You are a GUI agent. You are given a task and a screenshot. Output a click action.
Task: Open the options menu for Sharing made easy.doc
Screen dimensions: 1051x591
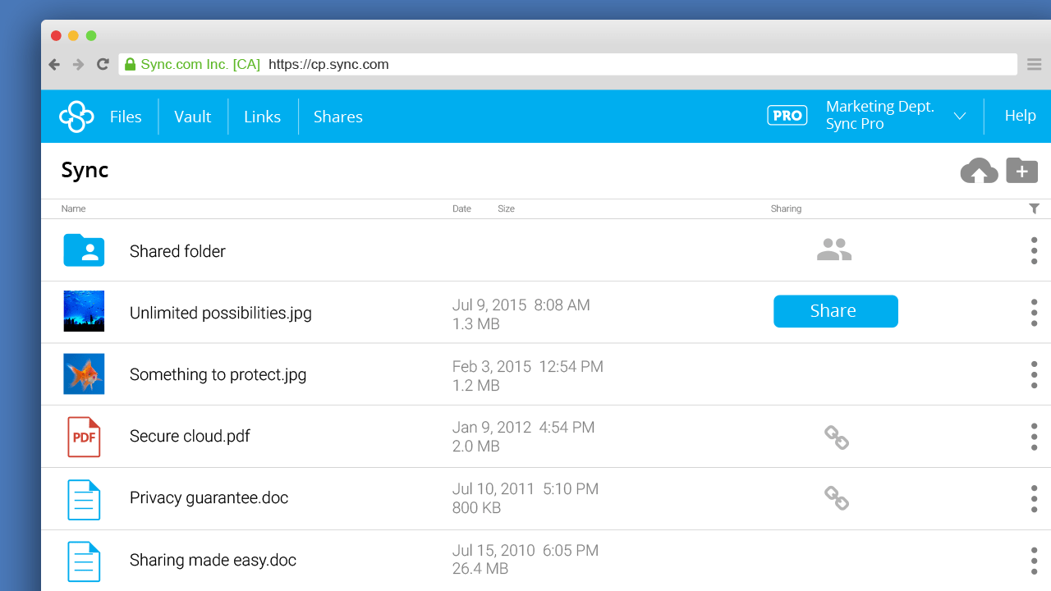pyautogui.click(x=1034, y=560)
